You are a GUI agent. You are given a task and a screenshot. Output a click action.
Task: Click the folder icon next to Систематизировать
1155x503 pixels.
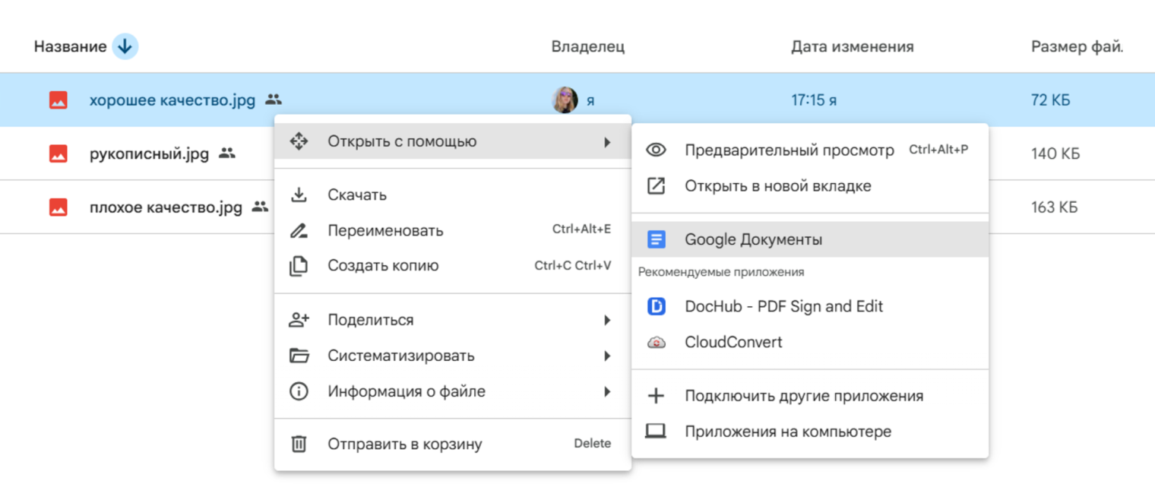299,356
